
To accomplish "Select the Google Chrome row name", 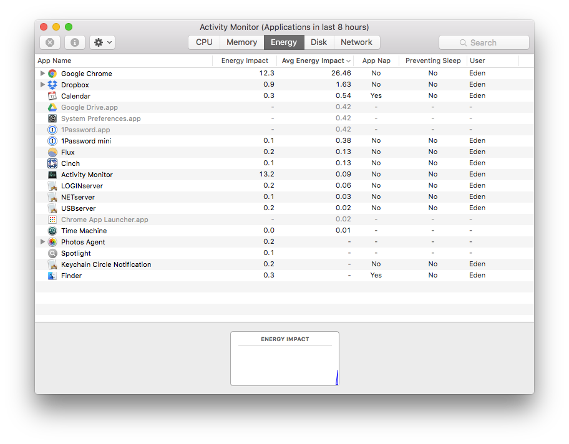I will (x=86, y=74).
